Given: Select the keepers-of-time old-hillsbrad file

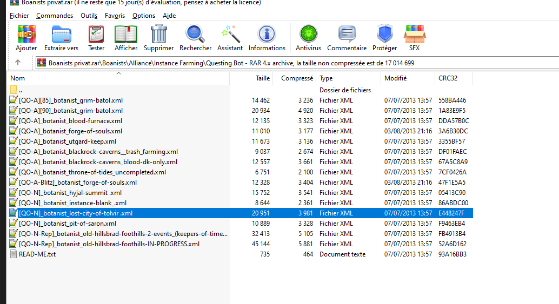Looking at the screenshot, I should [123, 234].
